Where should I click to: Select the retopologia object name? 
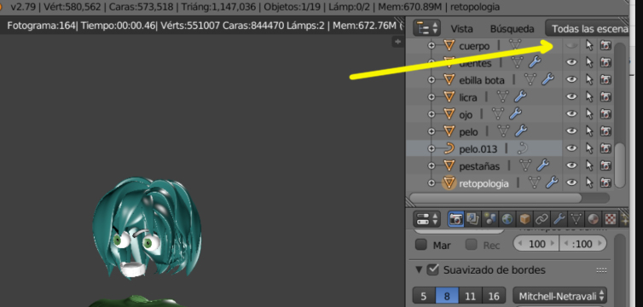(x=484, y=183)
